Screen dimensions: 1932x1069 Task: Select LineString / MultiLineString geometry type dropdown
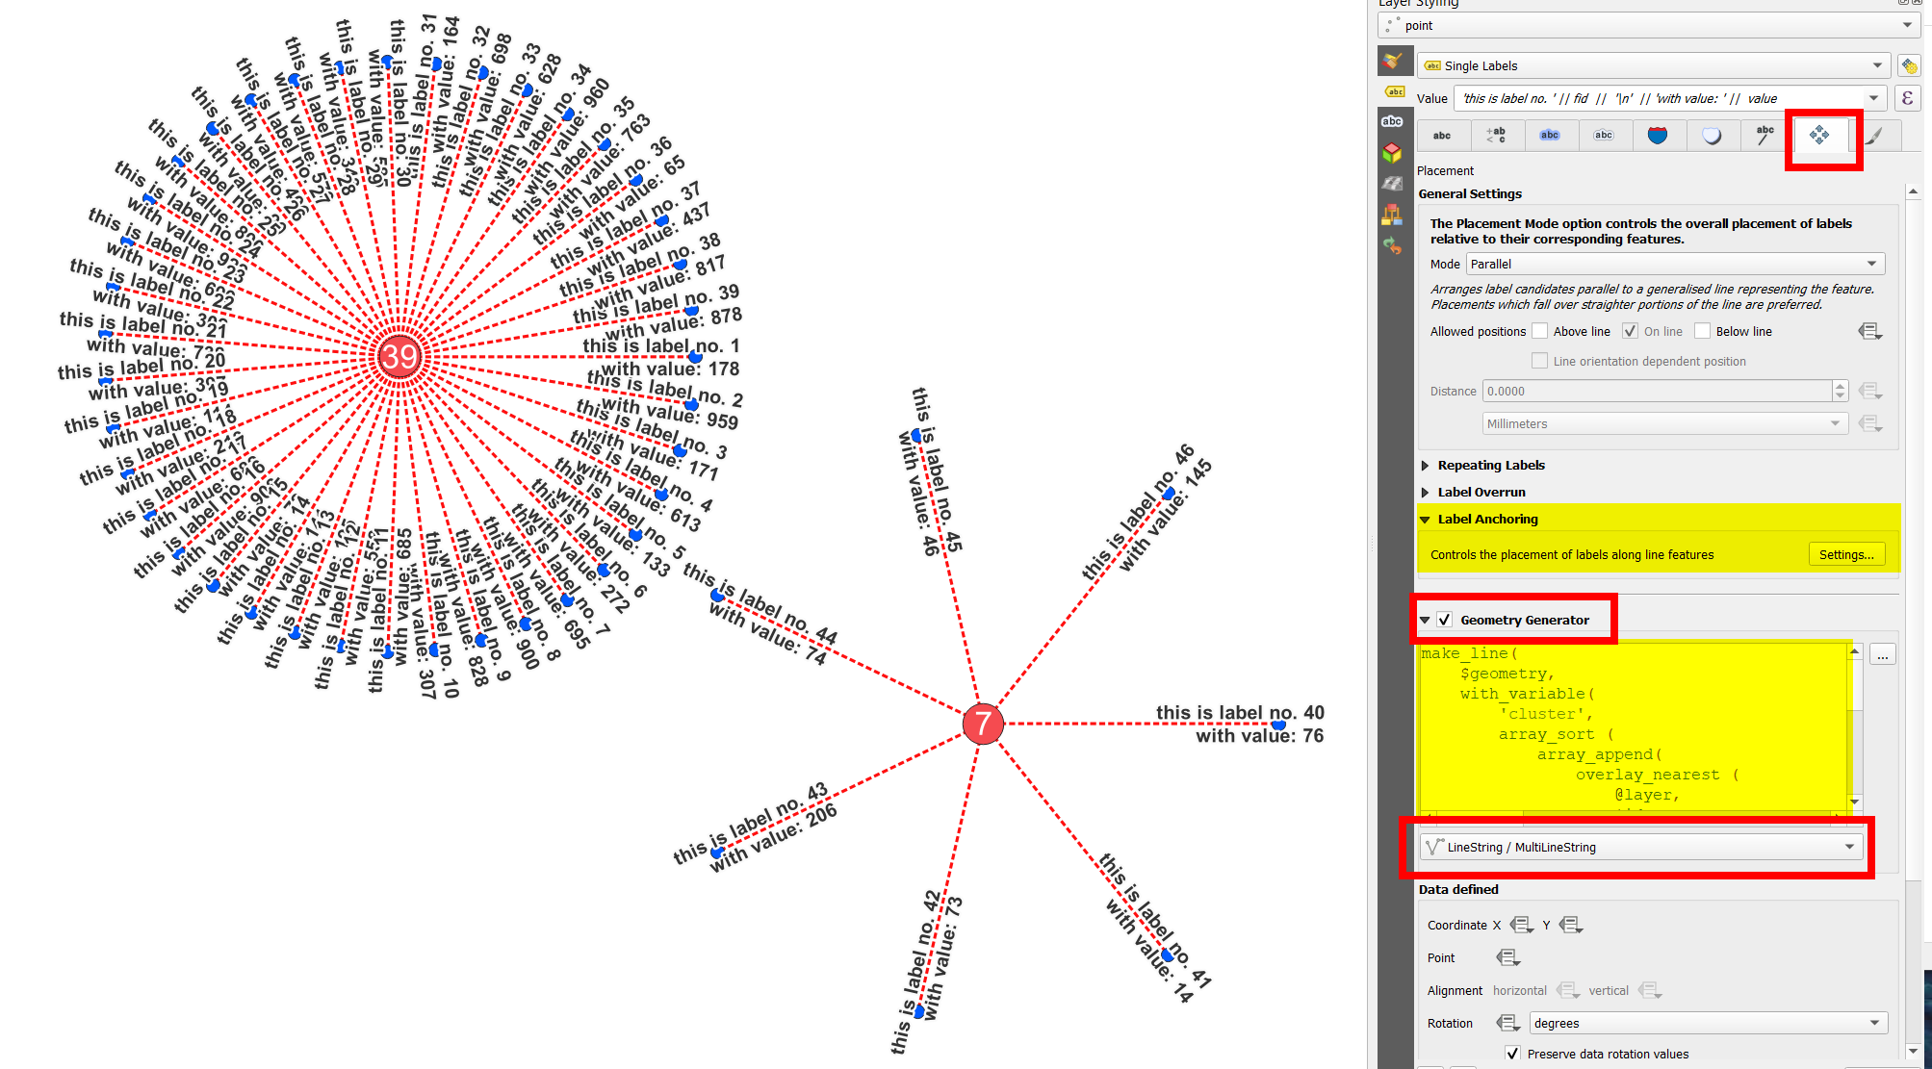[x=1637, y=847]
